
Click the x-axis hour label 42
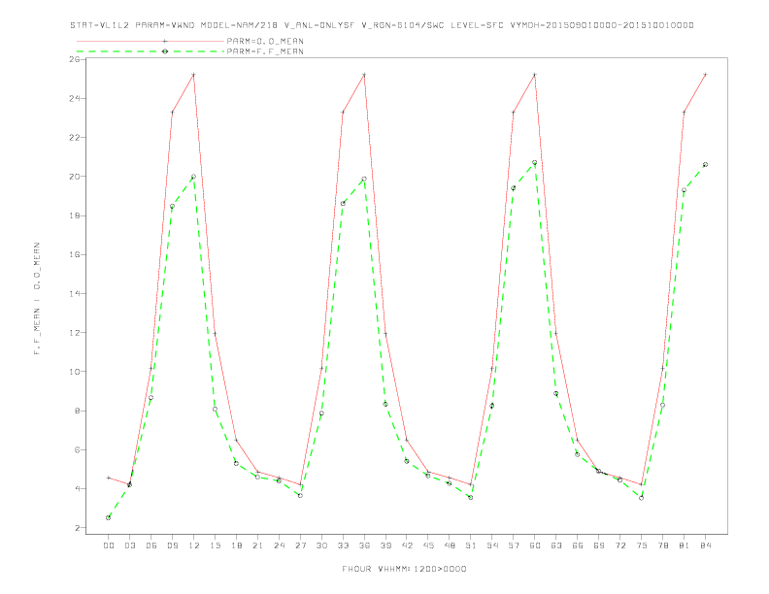407,545
